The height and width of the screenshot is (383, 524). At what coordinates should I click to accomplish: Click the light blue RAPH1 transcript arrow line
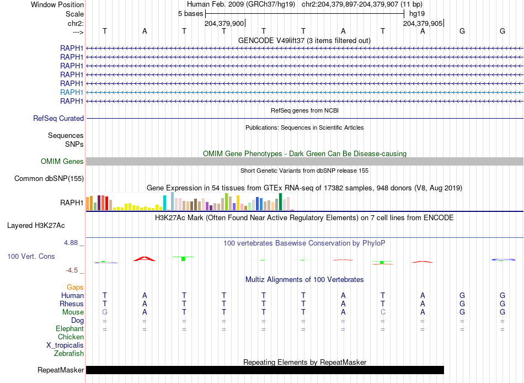tap(304, 92)
